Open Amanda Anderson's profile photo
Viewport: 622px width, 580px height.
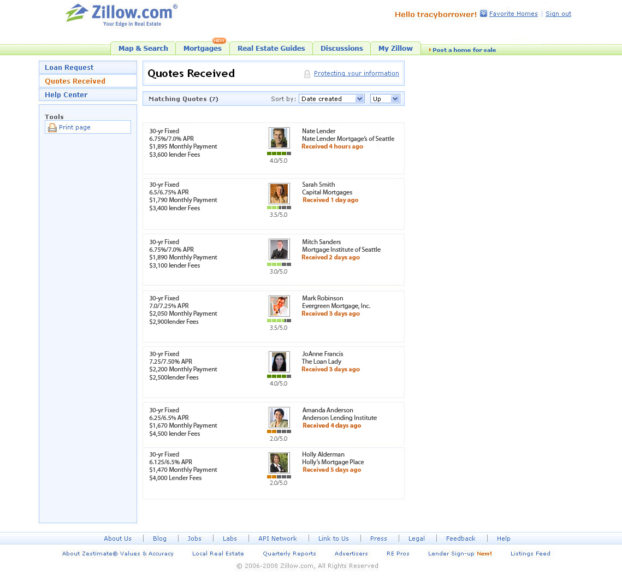pos(279,417)
